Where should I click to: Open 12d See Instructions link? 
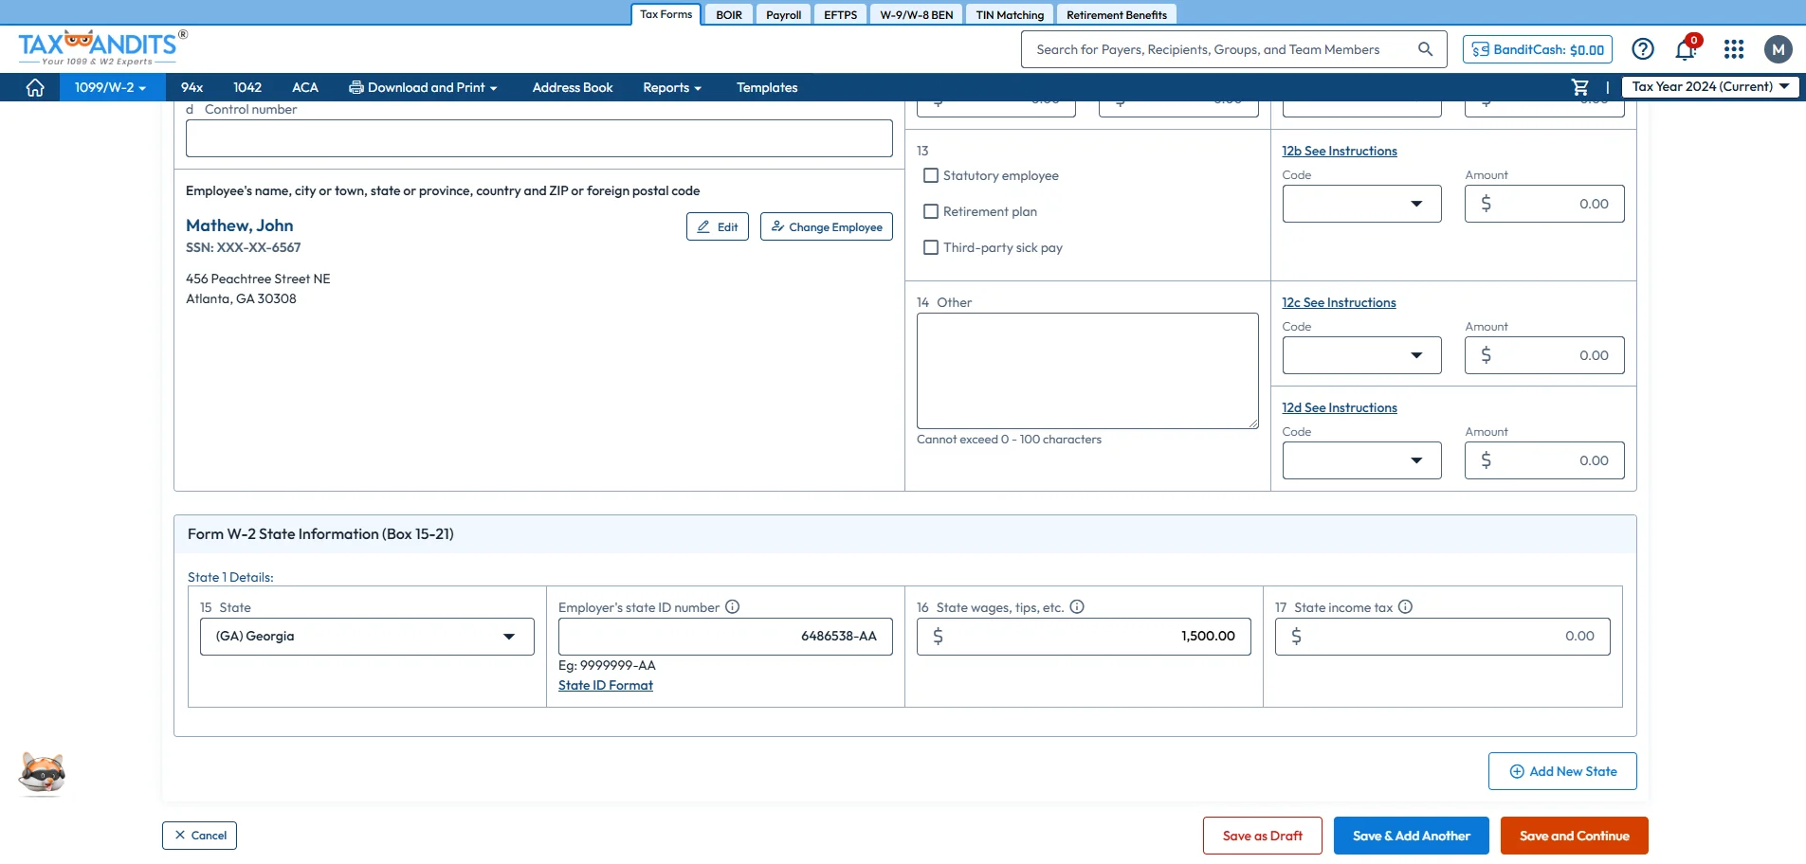point(1340,407)
